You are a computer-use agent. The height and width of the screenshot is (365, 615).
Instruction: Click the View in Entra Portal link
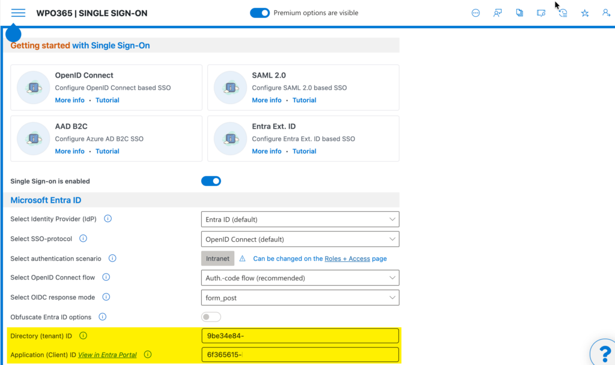(x=108, y=355)
